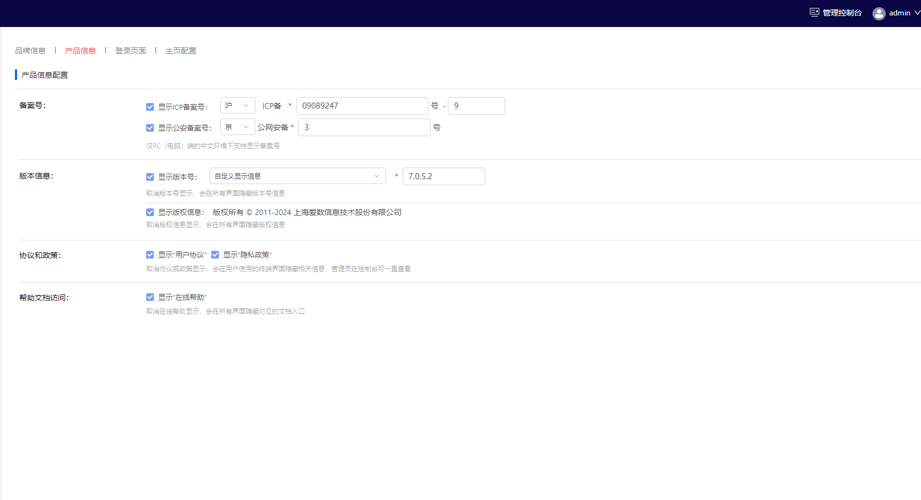Switch to the 品牌信息 tab
921x500 pixels.
[x=30, y=50]
